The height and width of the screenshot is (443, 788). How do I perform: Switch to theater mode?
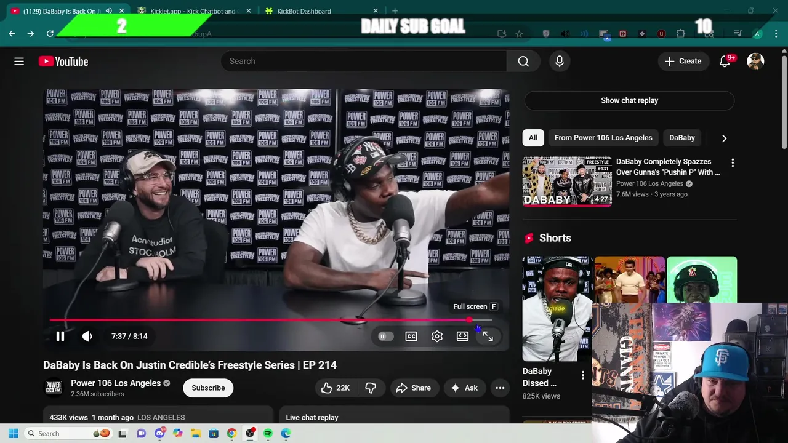[x=462, y=337]
